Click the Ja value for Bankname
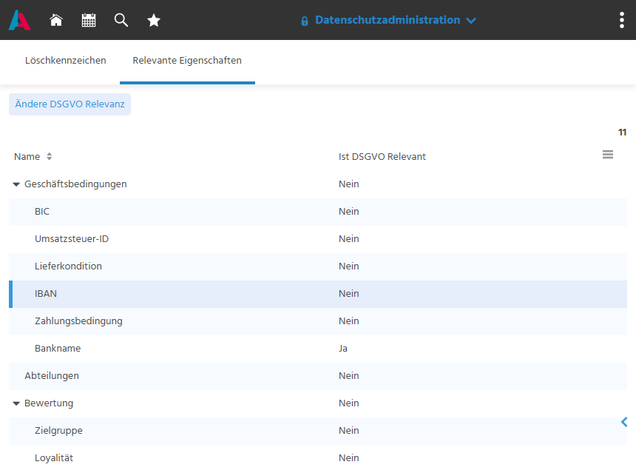Screen dimensions: 636x473 point(343,349)
